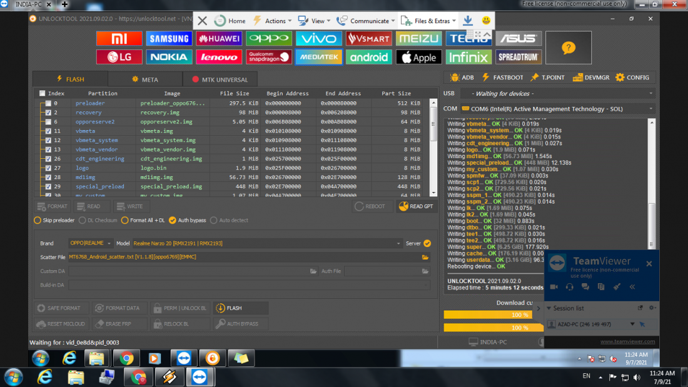Image resolution: width=688 pixels, height=387 pixels.
Task: Check the preloader partition row checkbox
Action: [48, 104]
